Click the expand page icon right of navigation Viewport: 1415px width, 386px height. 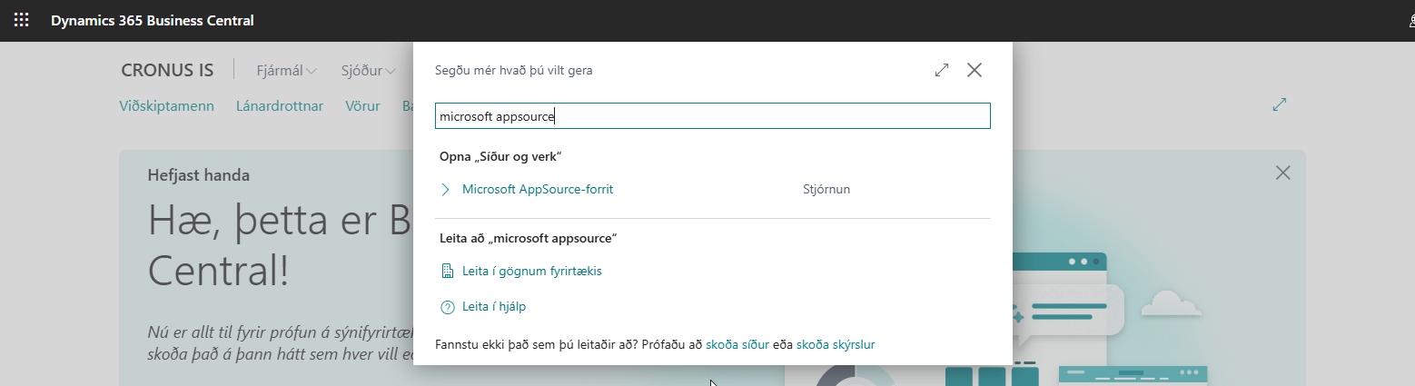point(1280,104)
